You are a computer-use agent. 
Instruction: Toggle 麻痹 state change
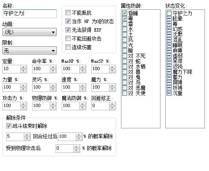pyautogui.click(x=169, y=50)
